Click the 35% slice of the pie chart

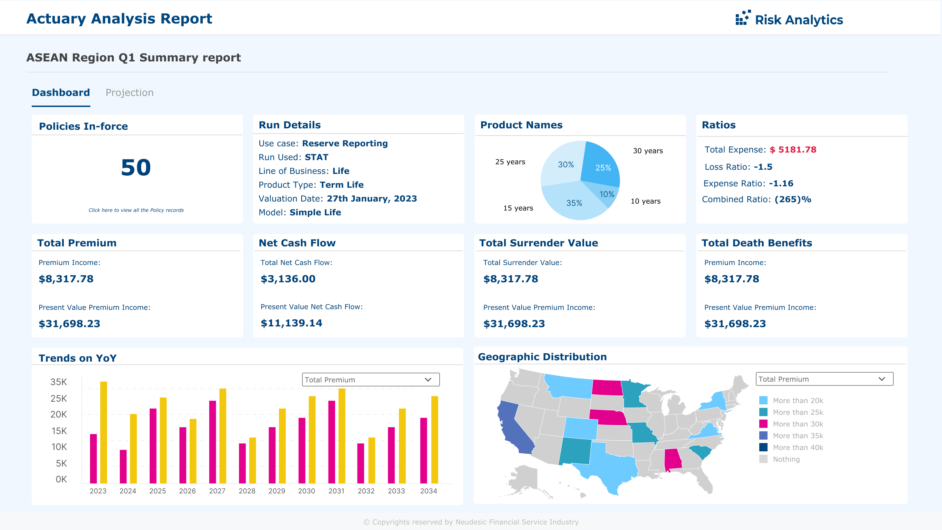(572, 201)
